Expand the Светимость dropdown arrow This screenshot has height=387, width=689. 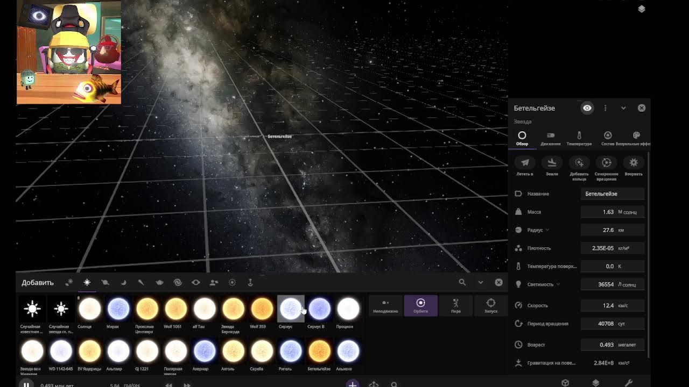point(558,284)
